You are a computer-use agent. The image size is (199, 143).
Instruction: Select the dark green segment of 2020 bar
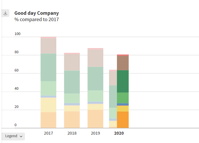click(x=123, y=81)
